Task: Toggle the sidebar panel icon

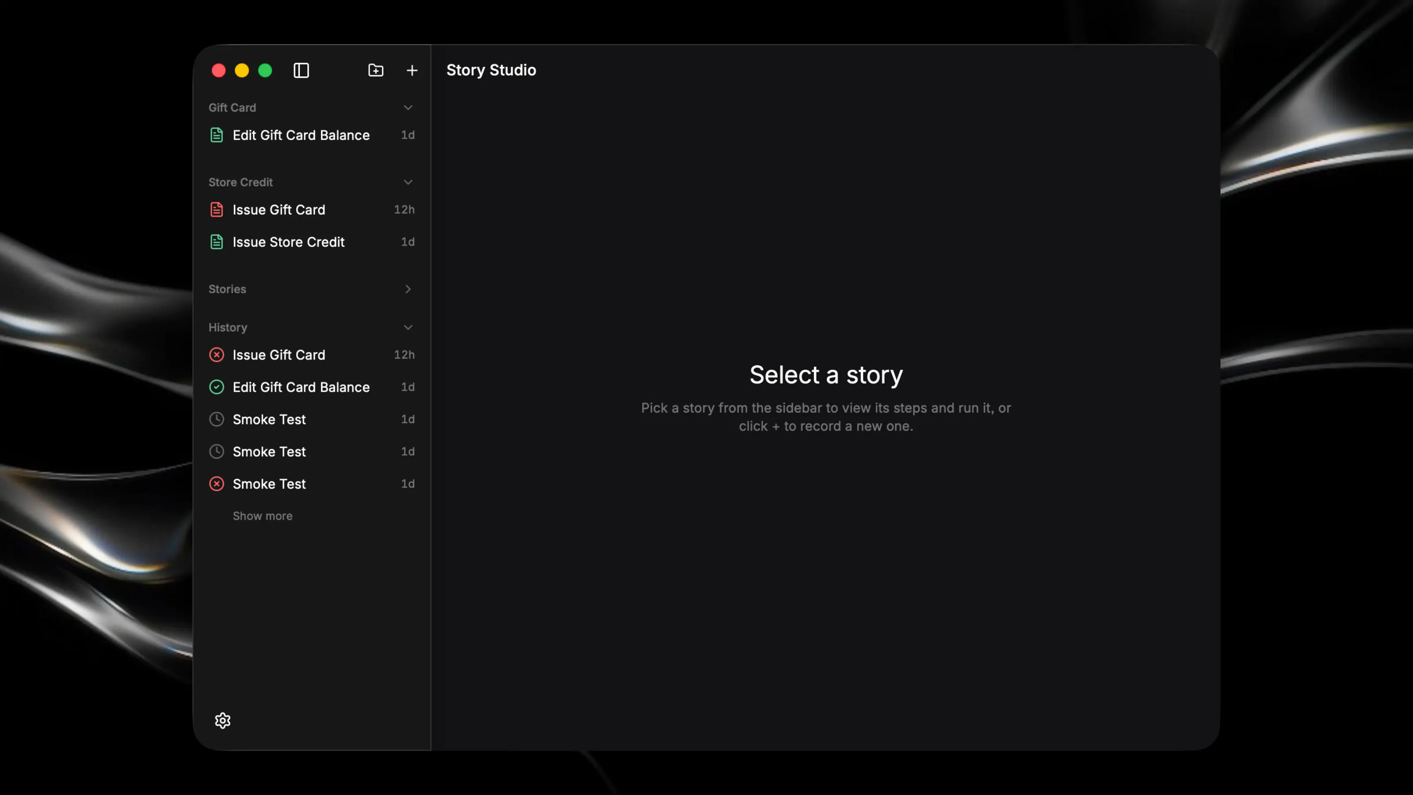Action: coord(301,70)
